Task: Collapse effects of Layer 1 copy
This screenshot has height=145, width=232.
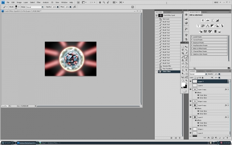Action: 228,89
